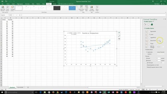The width and height of the screenshot is (167, 94).
Task: Click the Windows Start button
Action: (2, 92)
